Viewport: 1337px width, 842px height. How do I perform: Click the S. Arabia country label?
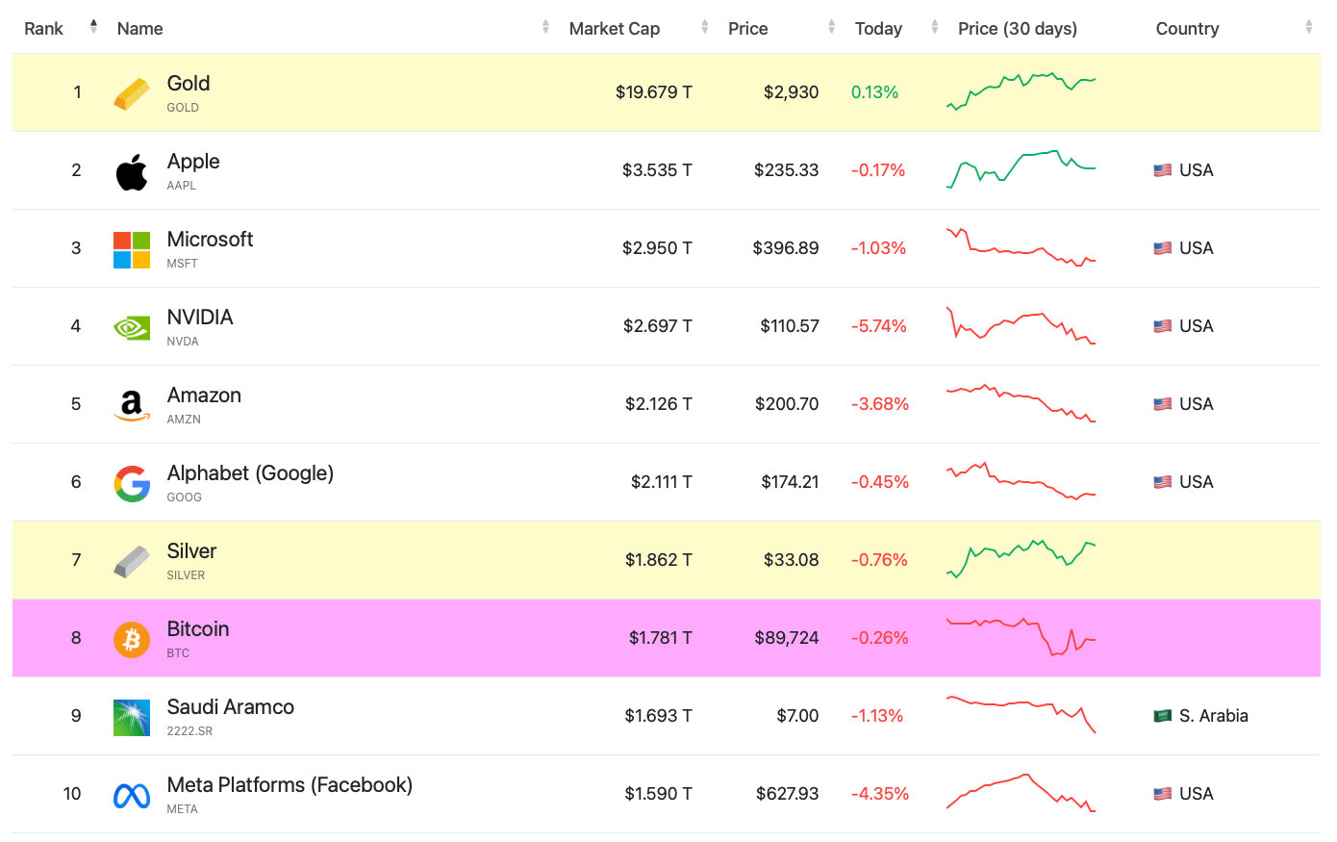(1214, 716)
